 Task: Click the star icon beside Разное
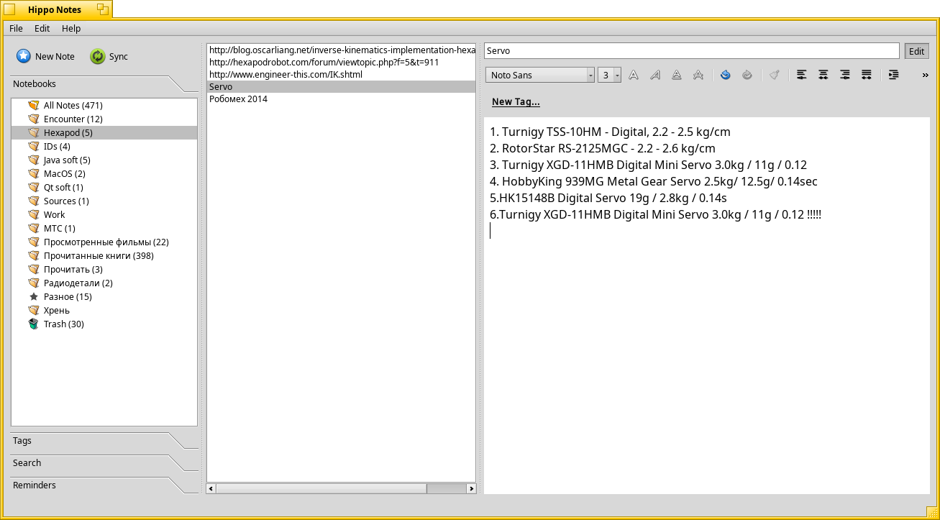pyautogui.click(x=33, y=297)
